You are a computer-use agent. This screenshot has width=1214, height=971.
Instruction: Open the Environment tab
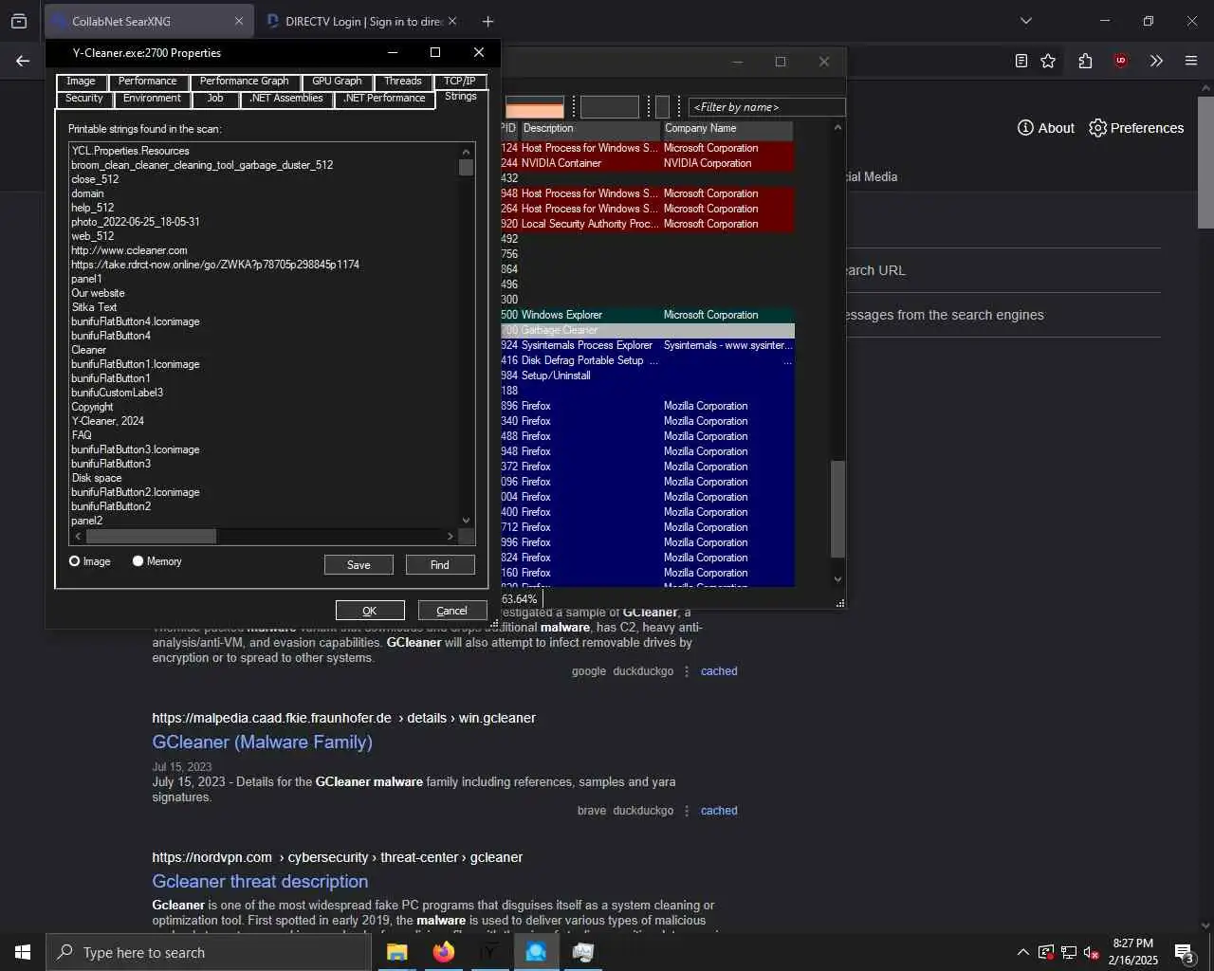coord(152,99)
